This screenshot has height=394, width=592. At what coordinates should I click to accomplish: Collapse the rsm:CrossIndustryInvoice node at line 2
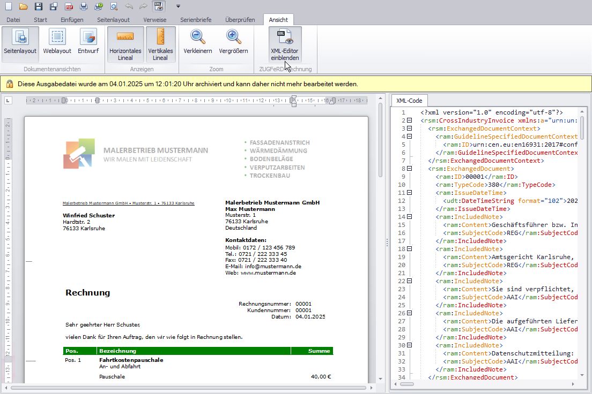[x=409, y=120]
